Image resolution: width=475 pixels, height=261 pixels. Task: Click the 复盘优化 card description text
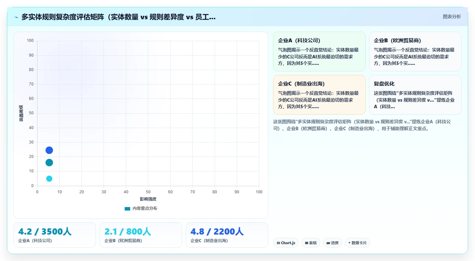(x=414, y=100)
